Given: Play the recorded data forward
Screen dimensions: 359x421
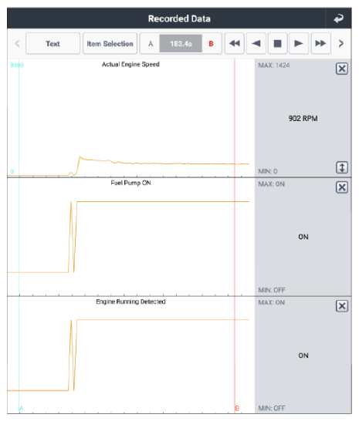Looking at the screenshot, I should [x=299, y=43].
